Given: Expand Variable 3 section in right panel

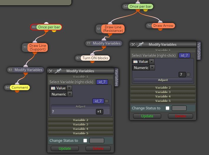Looking at the screenshot, I should click(x=163, y=92).
